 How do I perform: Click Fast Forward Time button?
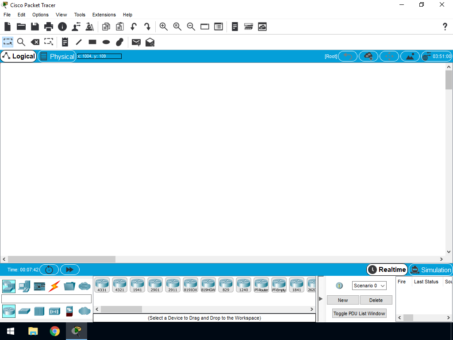click(x=69, y=270)
